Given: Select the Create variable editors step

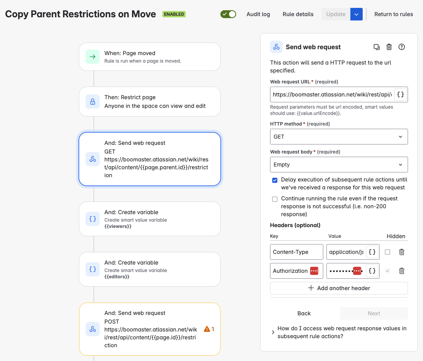Looking at the screenshot, I should click(x=150, y=269).
